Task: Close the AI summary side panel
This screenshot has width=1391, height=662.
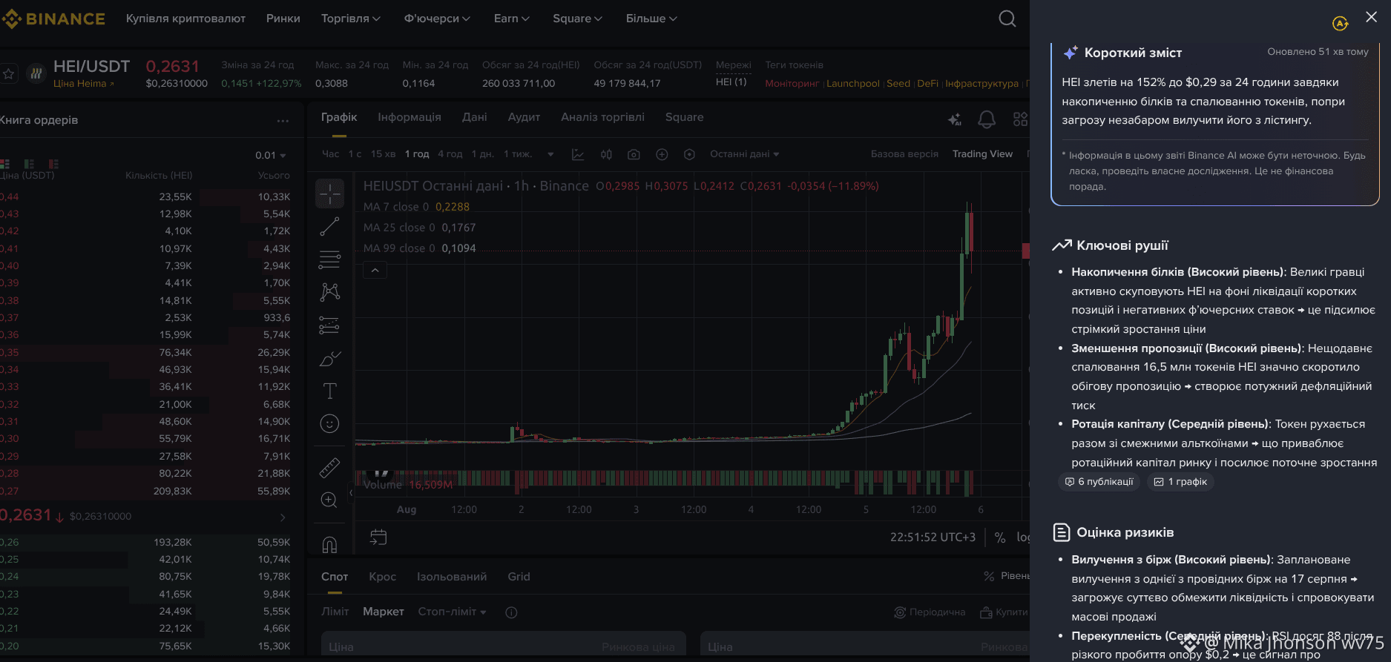Action: 1371,17
